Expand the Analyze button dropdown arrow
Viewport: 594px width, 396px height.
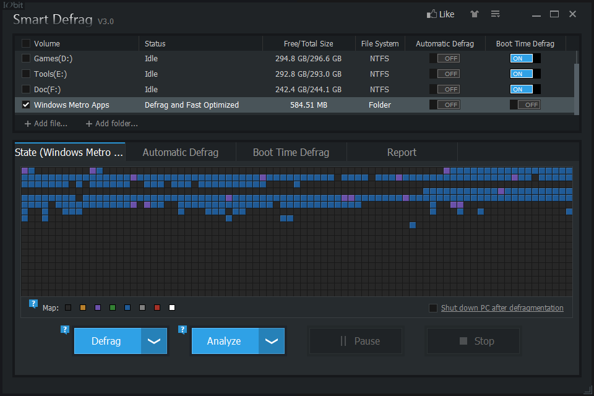[x=272, y=341]
